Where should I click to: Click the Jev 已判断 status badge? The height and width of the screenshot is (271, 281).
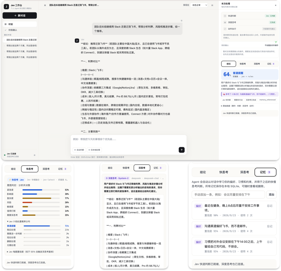[x=270, y=16]
